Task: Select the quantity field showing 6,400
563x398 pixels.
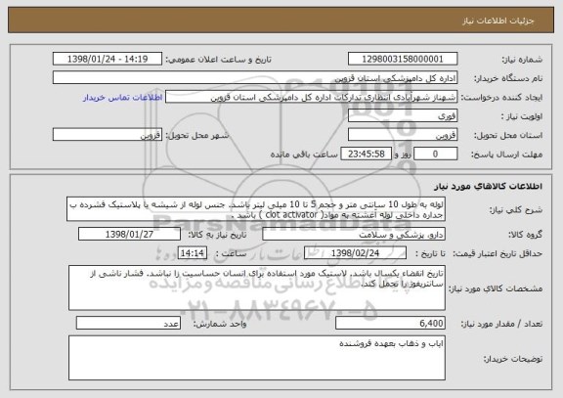Action: click(x=390, y=324)
